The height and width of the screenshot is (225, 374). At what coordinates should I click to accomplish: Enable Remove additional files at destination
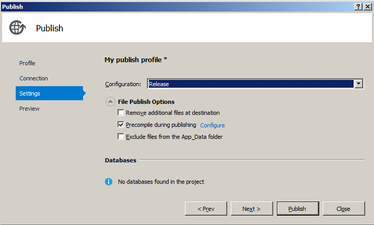click(x=121, y=113)
